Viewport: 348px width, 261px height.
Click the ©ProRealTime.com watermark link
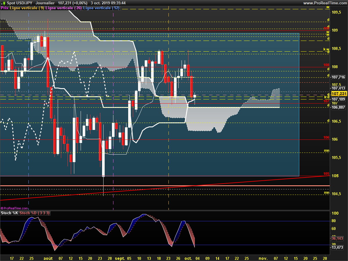pos(14,208)
